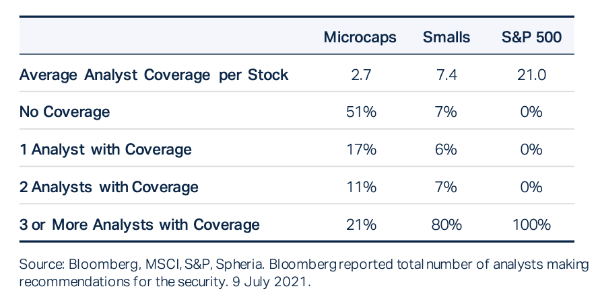
Task: Select the 21% Microcaps cell
Action: pyautogui.click(x=360, y=224)
